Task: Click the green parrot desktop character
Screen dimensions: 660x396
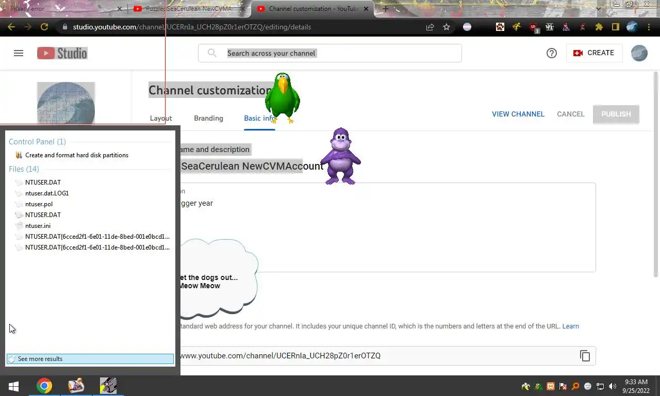Action: pyautogui.click(x=282, y=98)
